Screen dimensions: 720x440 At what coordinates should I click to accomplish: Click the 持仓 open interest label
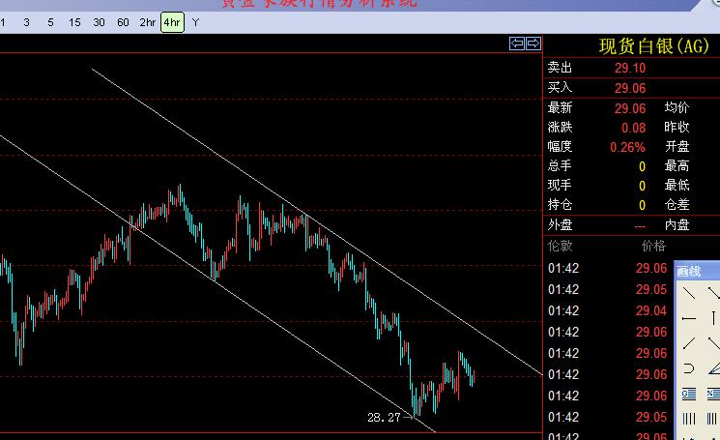pos(560,204)
